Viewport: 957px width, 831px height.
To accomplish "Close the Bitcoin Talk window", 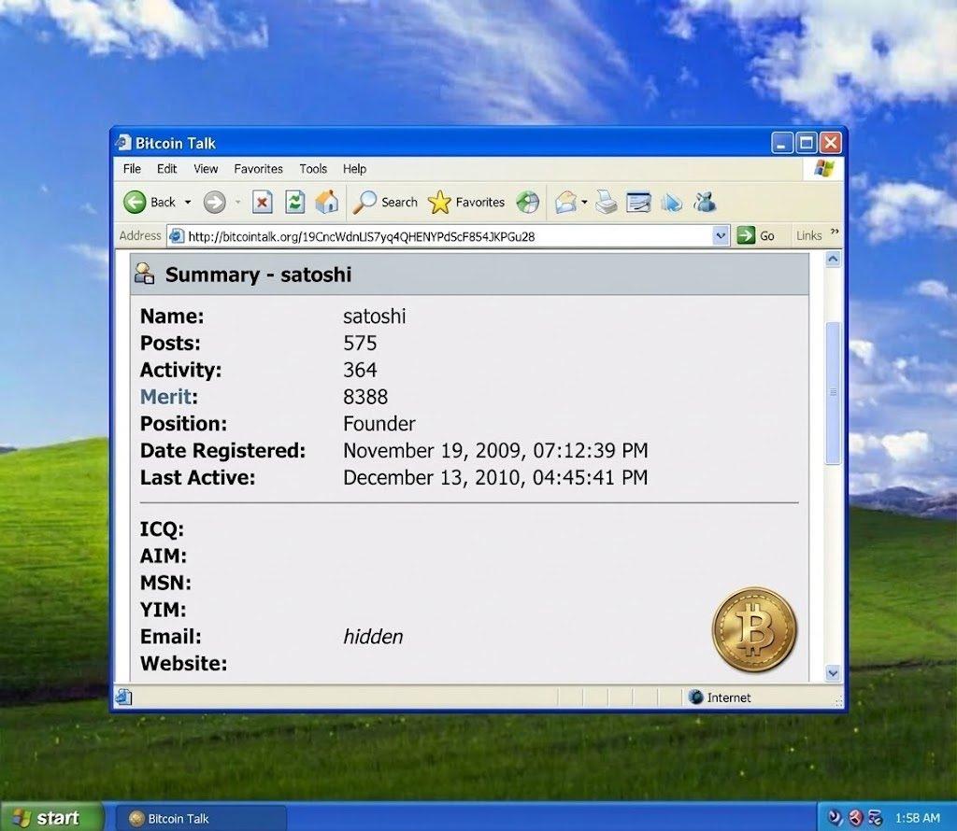I will click(x=831, y=143).
